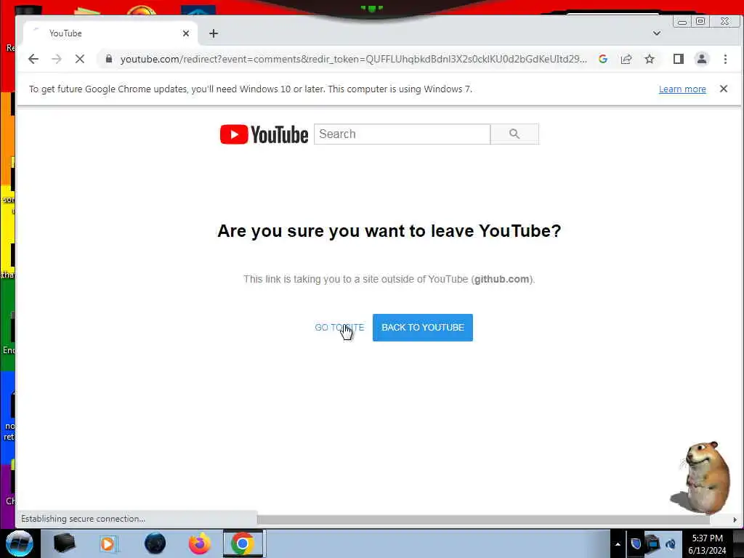Open the share page icon

(626, 59)
